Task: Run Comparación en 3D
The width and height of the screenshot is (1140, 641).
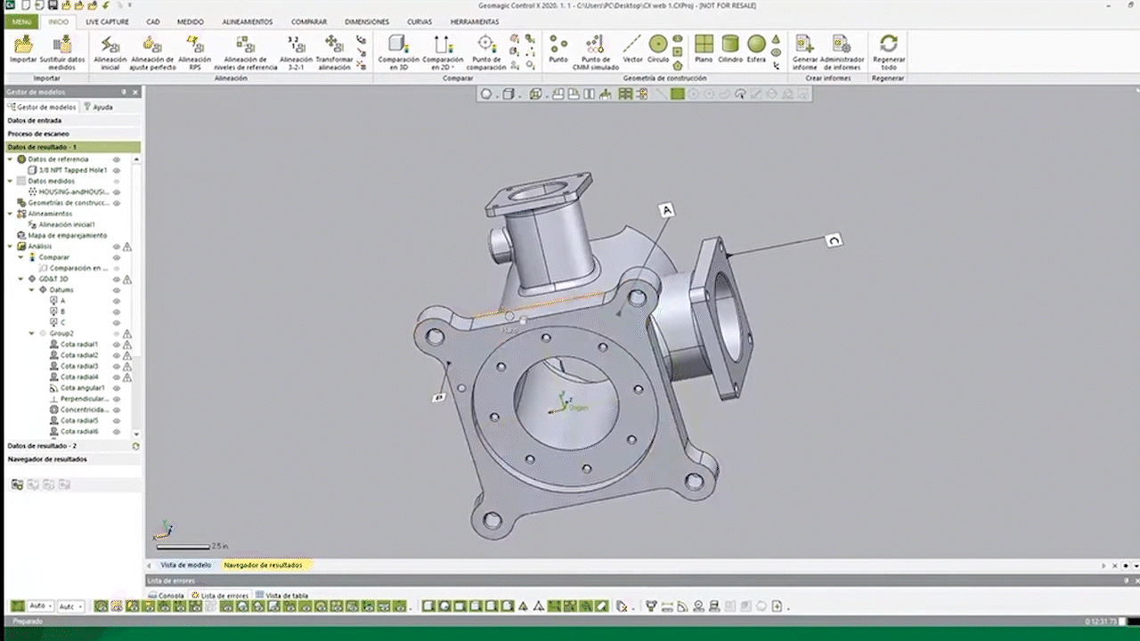Action: coord(398,52)
